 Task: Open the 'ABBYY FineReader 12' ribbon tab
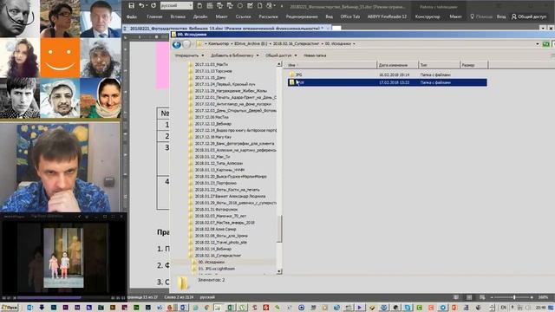click(x=387, y=16)
